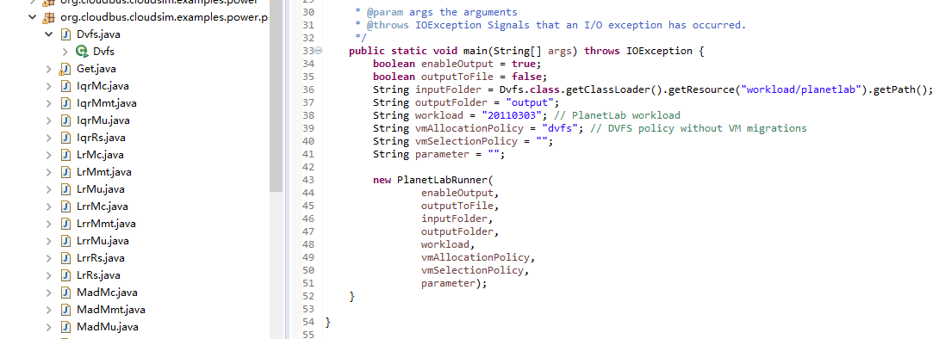The image size is (951, 339).
Task: Select IqrMu.java in the package tree
Action: (x=103, y=120)
